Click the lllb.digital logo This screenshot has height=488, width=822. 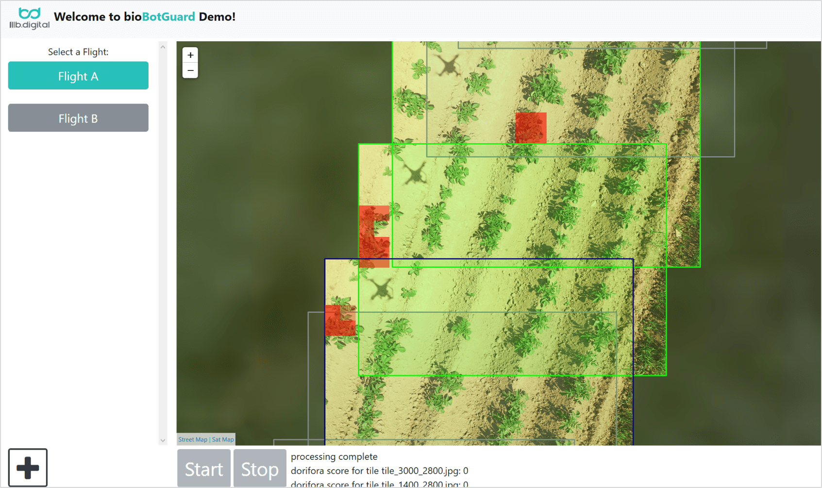(x=29, y=18)
